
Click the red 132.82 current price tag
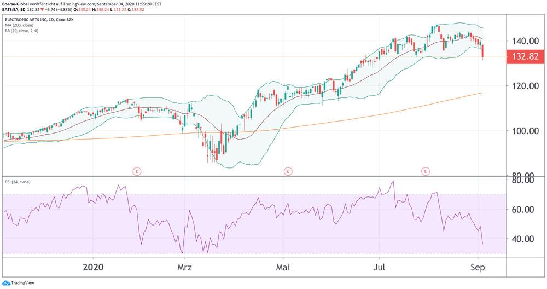(525, 56)
